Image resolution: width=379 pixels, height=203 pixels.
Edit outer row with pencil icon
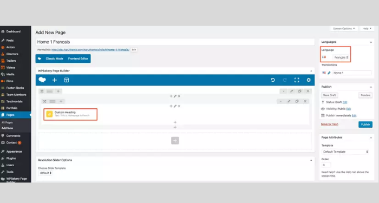[291, 91]
